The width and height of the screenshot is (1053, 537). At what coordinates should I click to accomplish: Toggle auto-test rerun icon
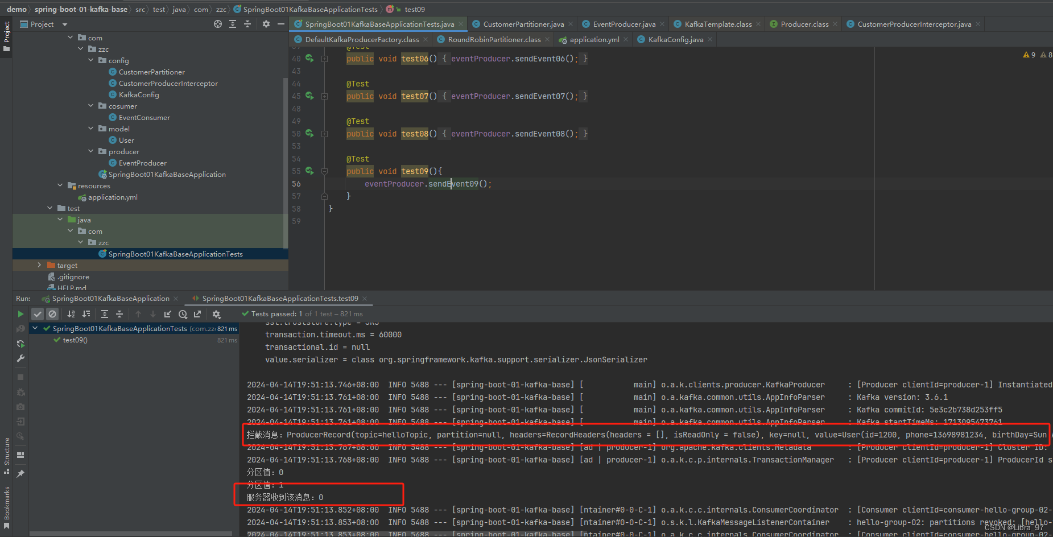[x=20, y=344]
